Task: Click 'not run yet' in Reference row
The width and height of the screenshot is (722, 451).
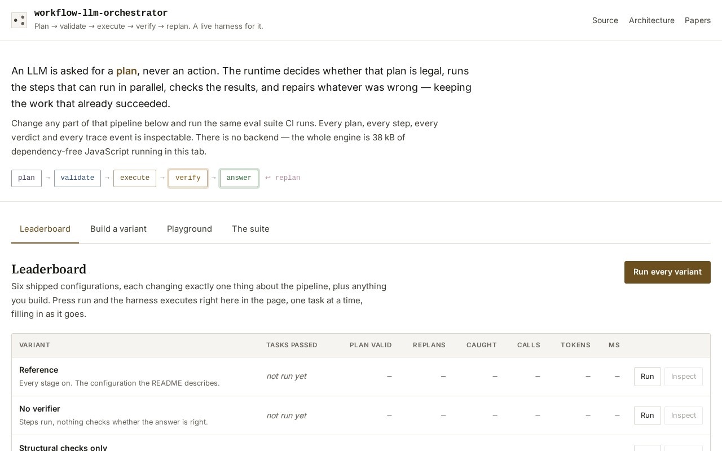Action: pos(286,377)
